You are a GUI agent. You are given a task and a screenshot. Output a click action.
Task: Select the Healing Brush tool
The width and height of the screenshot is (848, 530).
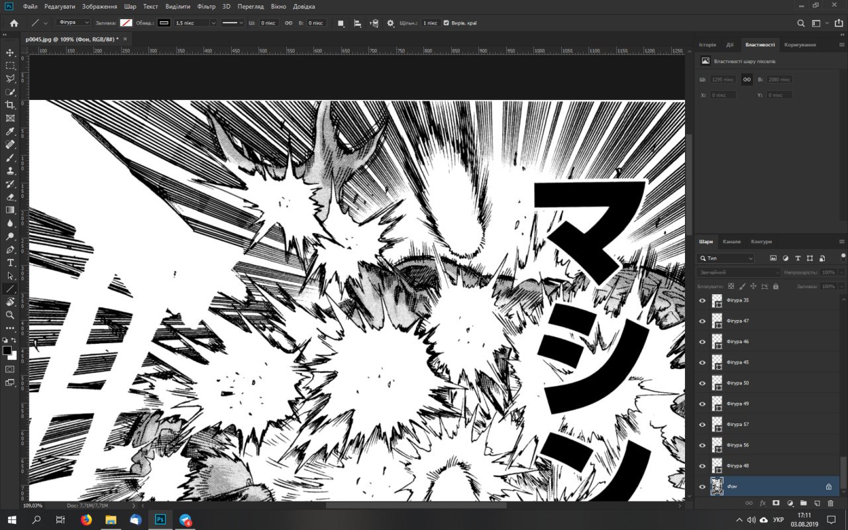pos(10,144)
